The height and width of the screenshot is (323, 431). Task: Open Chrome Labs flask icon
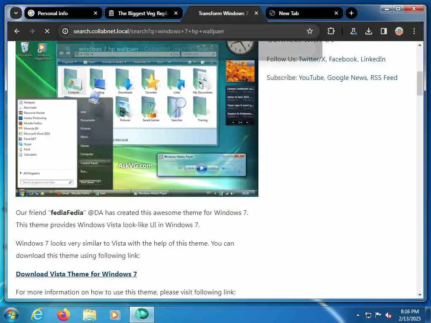pyautogui.click(x=353, y=31)
